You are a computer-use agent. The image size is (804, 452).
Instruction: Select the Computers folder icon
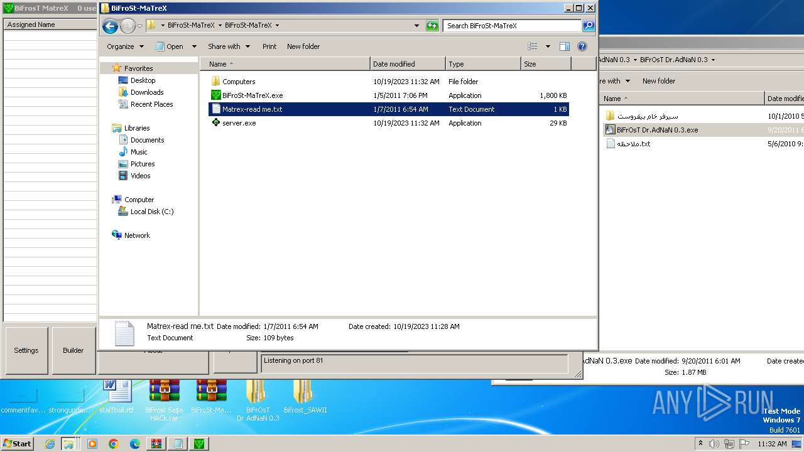click(x=216, y=82)
